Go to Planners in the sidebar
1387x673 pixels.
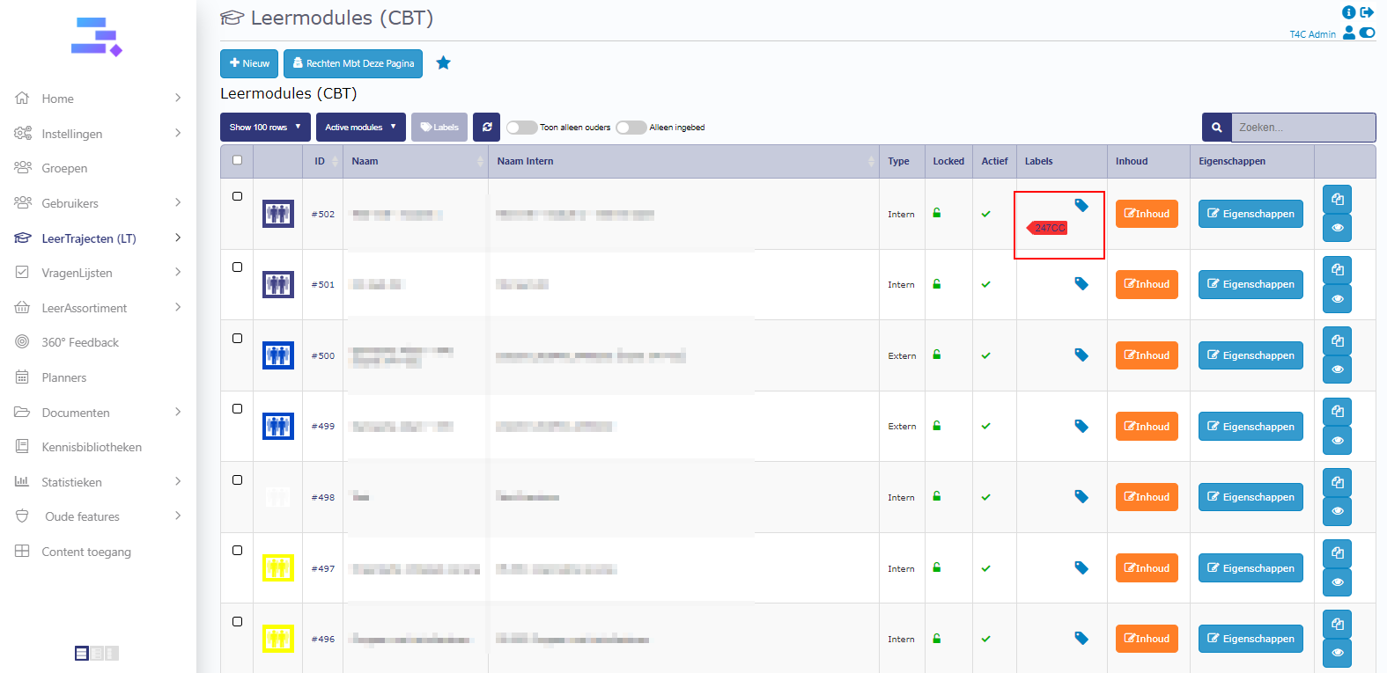(64, 377)
